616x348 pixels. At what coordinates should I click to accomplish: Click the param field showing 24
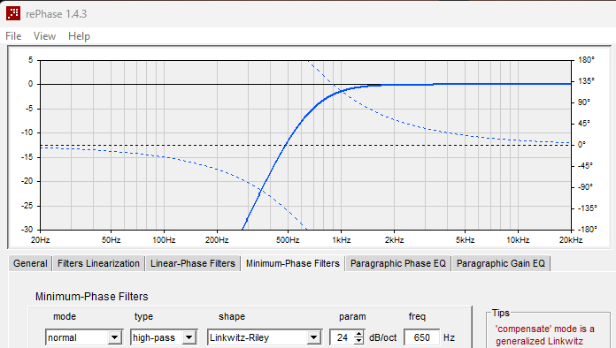pos(343,337)
